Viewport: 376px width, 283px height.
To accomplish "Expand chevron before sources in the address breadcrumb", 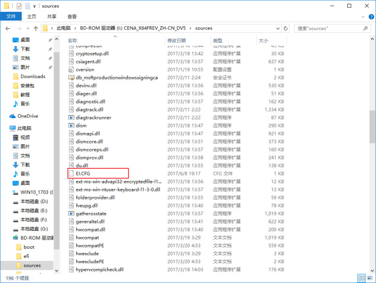I will coord(190,28).
